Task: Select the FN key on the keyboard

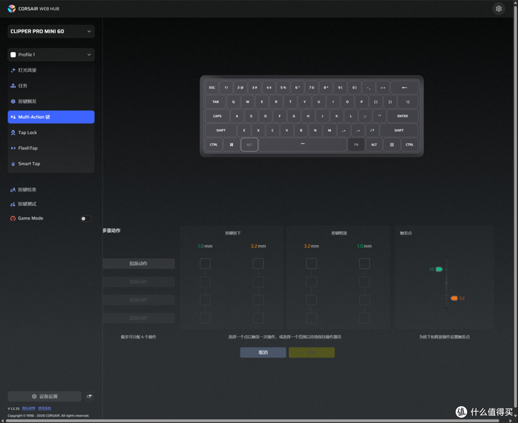Action: [x=356, y=145]
